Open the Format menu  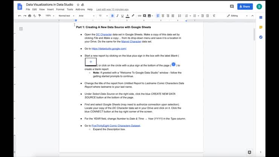tap(60, 9)
